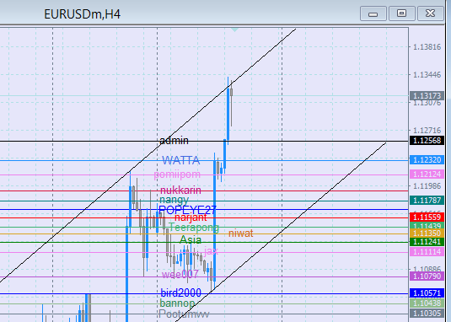Select the Teerapong green label
The width and height of the screenshot is (451, 322).
(x=194, y=228)
